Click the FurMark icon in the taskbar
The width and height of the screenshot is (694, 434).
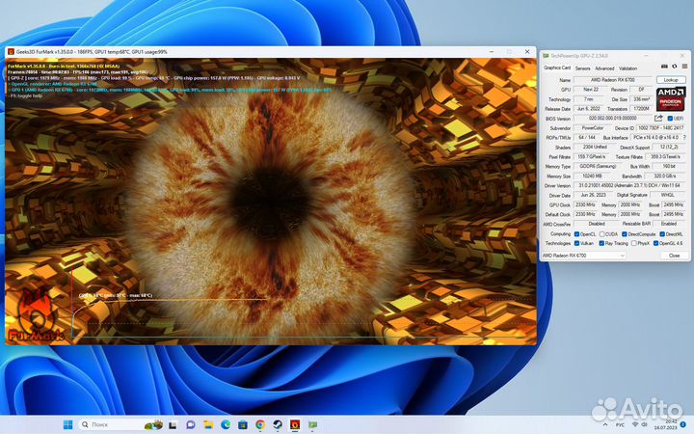pyautogui.click(x=295, y=423)
